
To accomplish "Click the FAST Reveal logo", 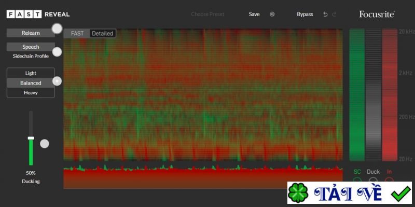I will [38, 15].
